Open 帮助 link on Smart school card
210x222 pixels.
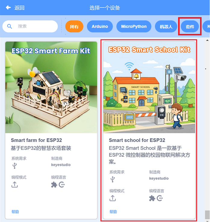click(113, 212)
